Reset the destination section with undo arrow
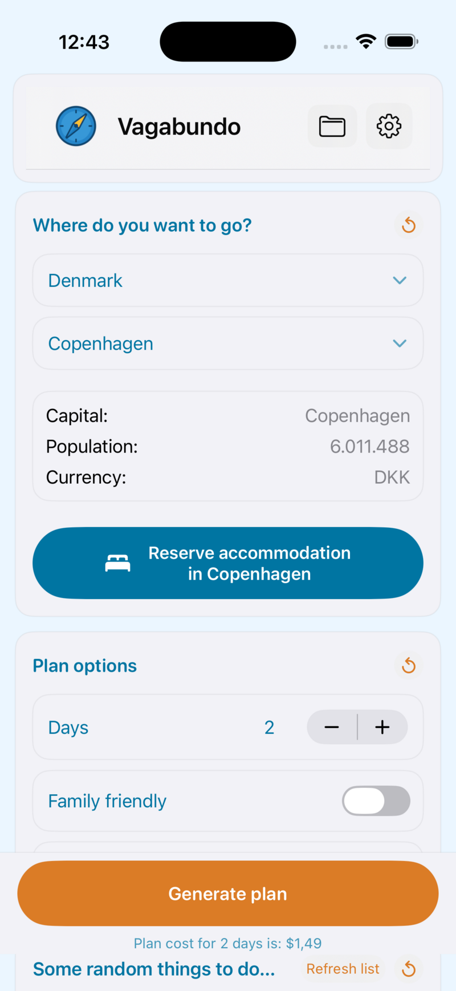This screenshot has height=991, width=456. pyautogui.click(x=409, y=225)
